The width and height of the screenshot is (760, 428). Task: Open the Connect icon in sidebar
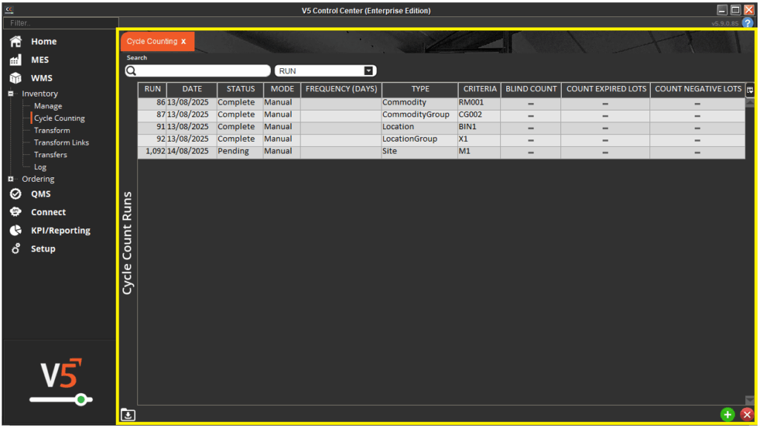(x=16, y=212)
